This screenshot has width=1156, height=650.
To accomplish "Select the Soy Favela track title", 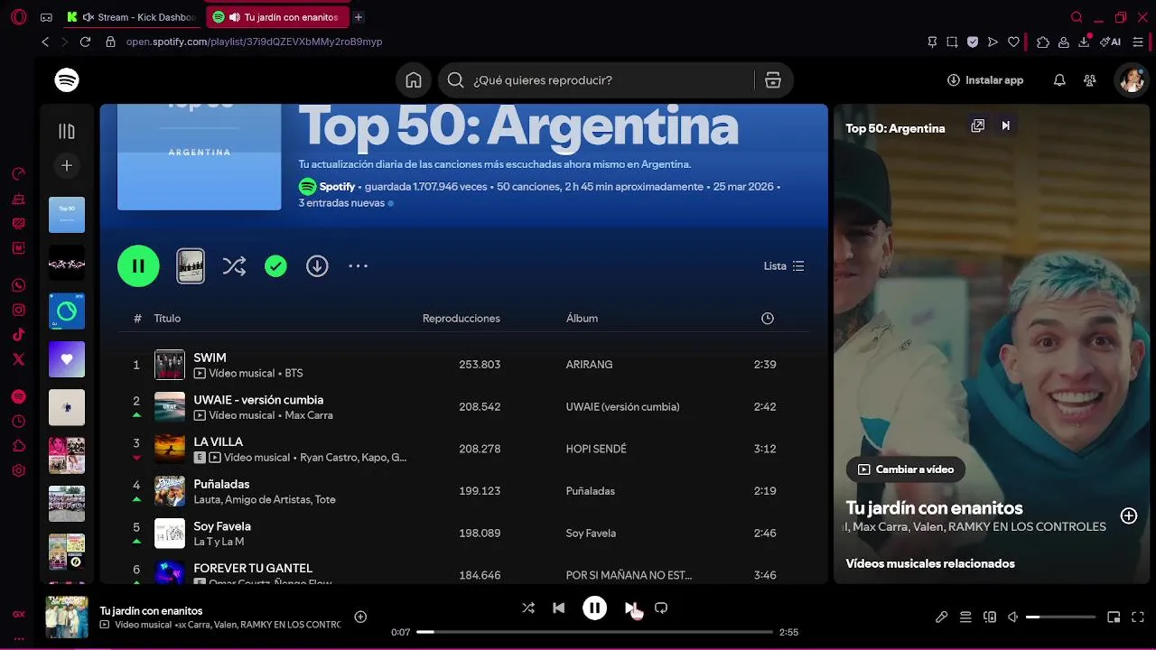I will click(x=222, y=526).
